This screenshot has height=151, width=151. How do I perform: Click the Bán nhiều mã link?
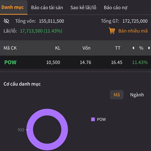[133, 31]
